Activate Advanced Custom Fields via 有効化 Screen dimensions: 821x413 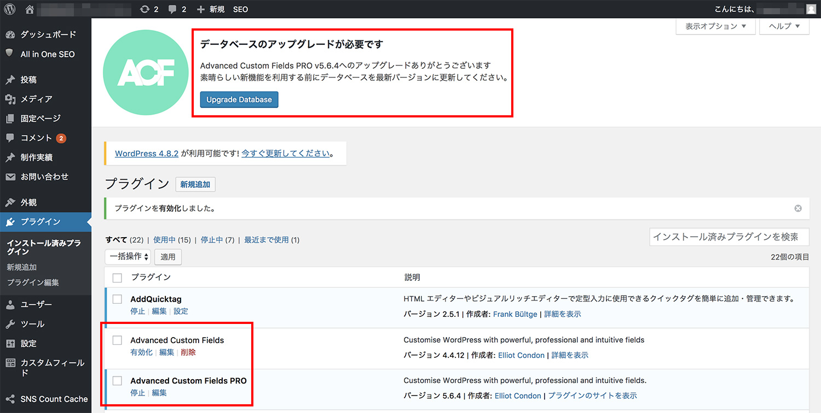pyautogui.click(x=141, y=352)
